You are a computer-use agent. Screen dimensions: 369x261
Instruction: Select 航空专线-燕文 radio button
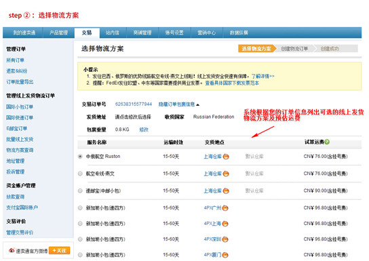[80, 174]
